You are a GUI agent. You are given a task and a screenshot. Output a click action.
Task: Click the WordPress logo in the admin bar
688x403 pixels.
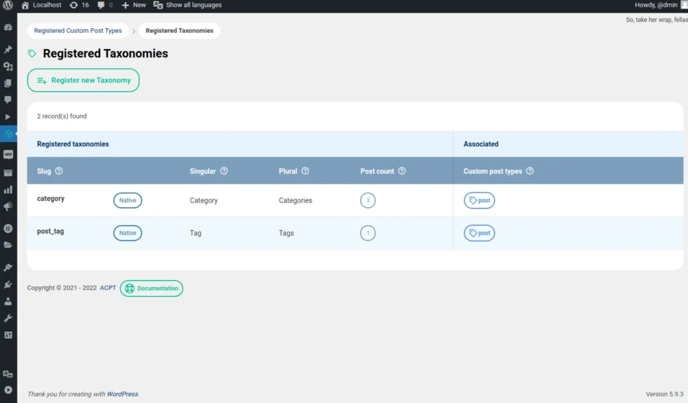pos(7,5)
